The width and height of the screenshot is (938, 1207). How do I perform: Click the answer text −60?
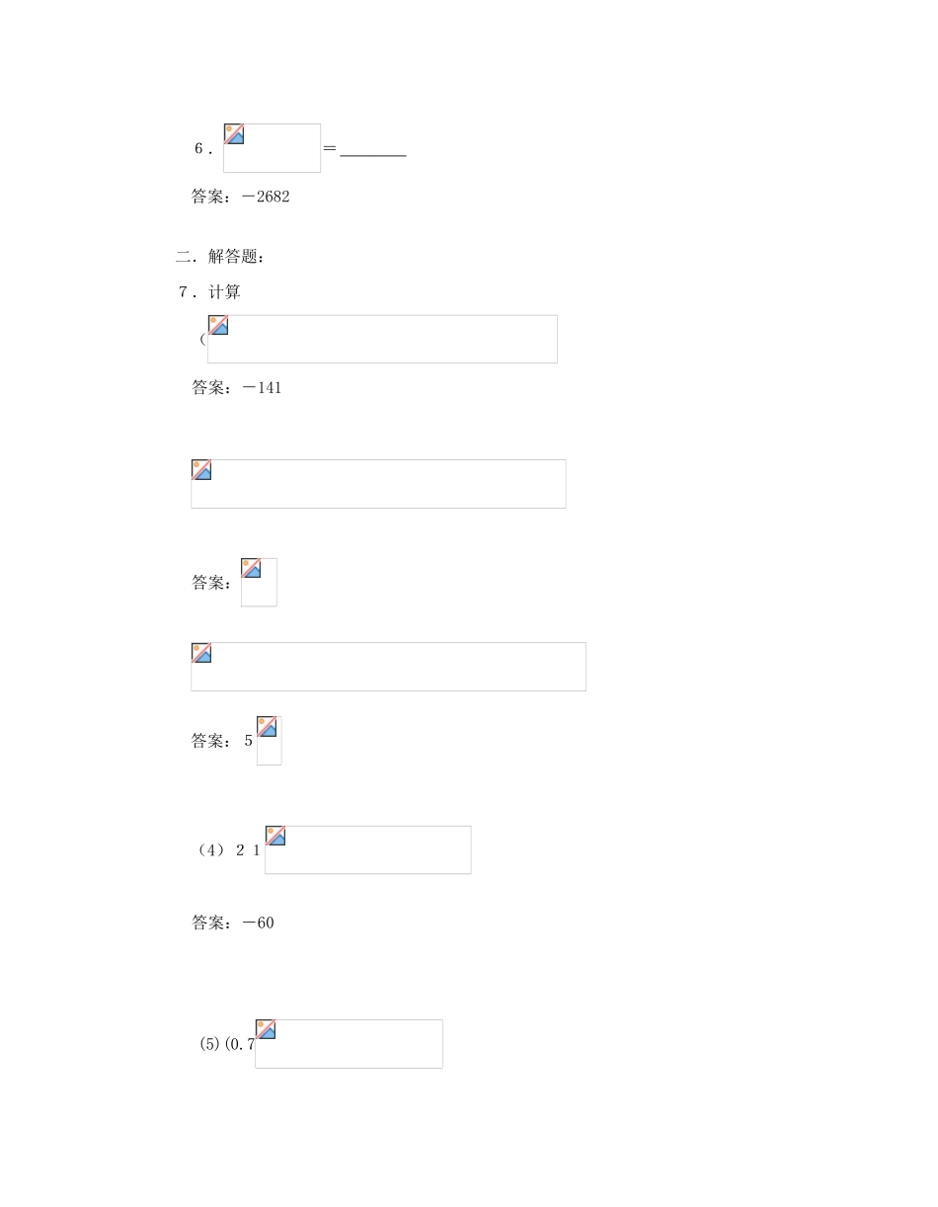point(258,923)
